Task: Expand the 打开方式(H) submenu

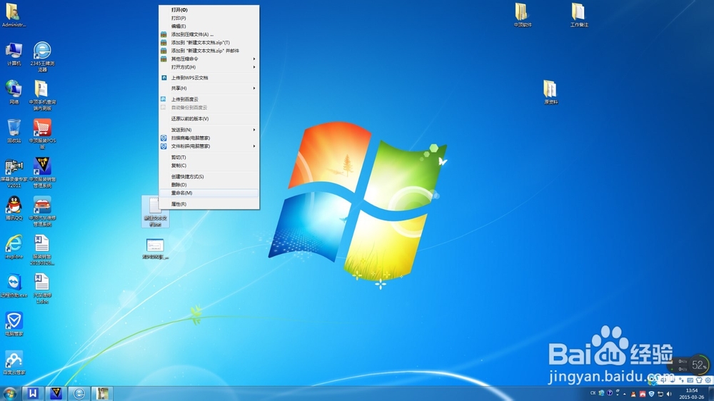Action: coord(209,67)
